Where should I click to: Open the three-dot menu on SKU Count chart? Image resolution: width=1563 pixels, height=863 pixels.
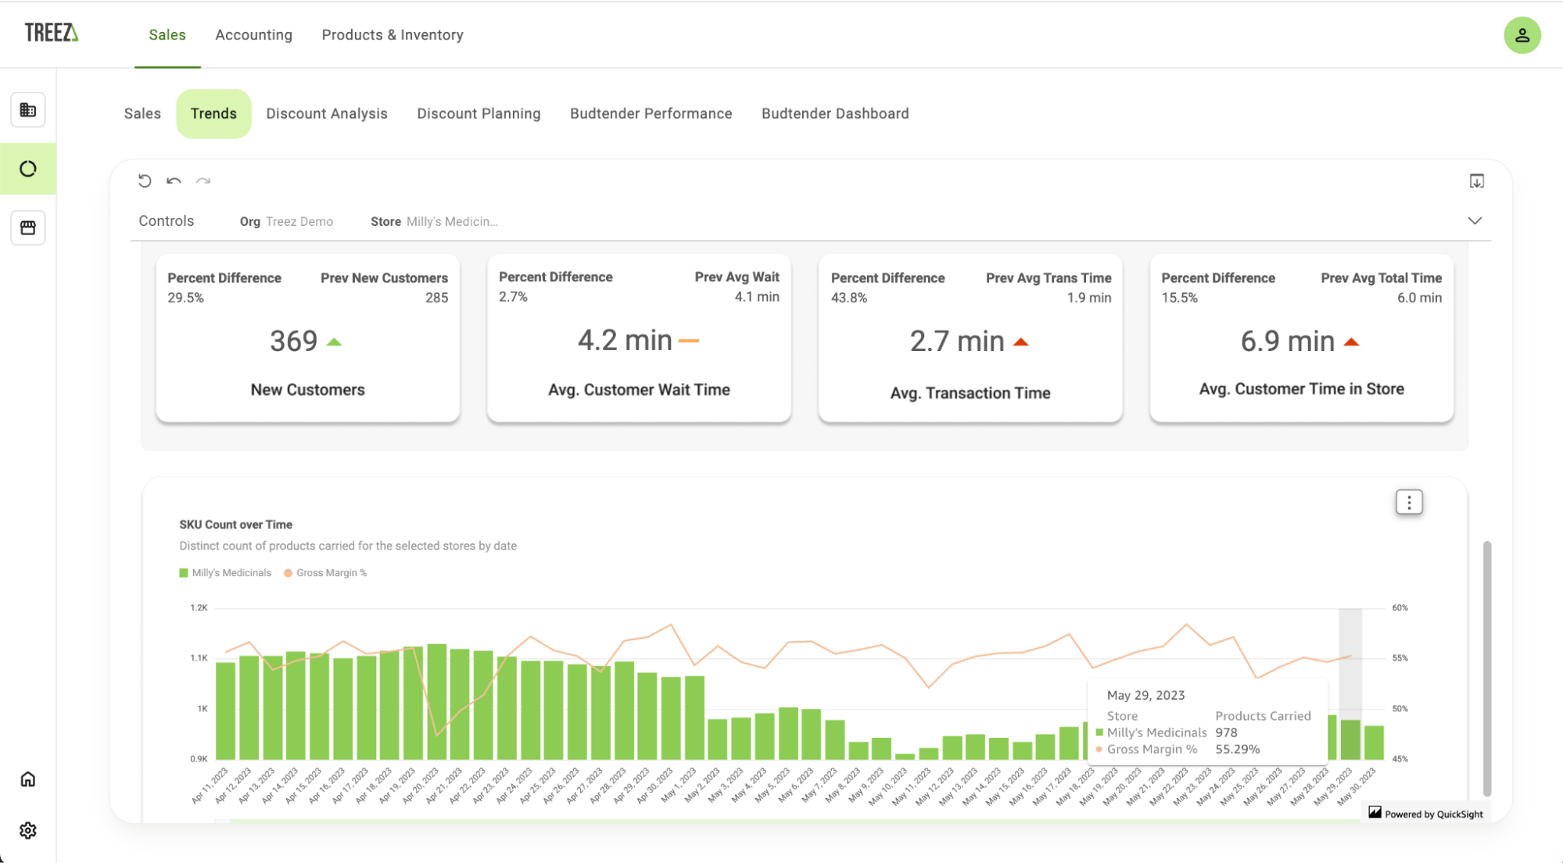[x=1408, y=502]
